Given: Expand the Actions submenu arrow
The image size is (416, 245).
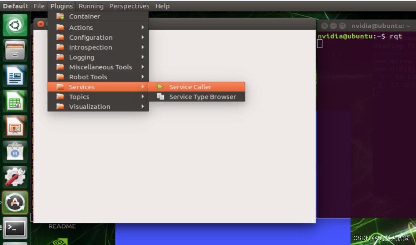Looking at the screenshot, I should [143, 27].
